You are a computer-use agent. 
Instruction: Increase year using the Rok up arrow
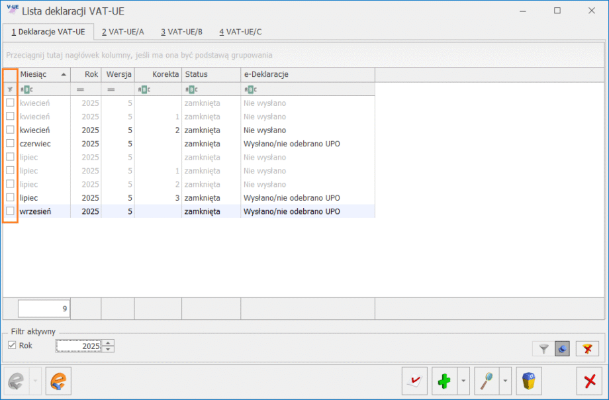pyautogui.click(x=109, y=342)
